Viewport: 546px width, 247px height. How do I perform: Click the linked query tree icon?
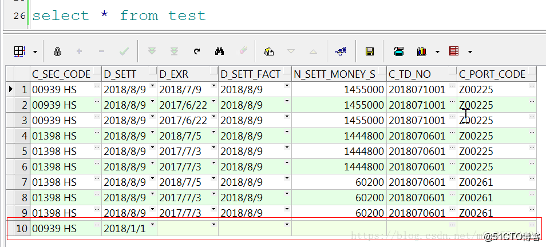(340, 51)
